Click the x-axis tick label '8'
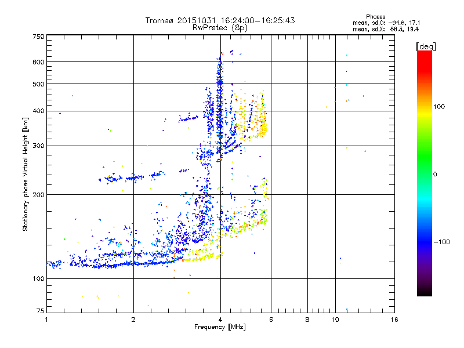Screen dimensions: 464x348 (x=307, y=320)
